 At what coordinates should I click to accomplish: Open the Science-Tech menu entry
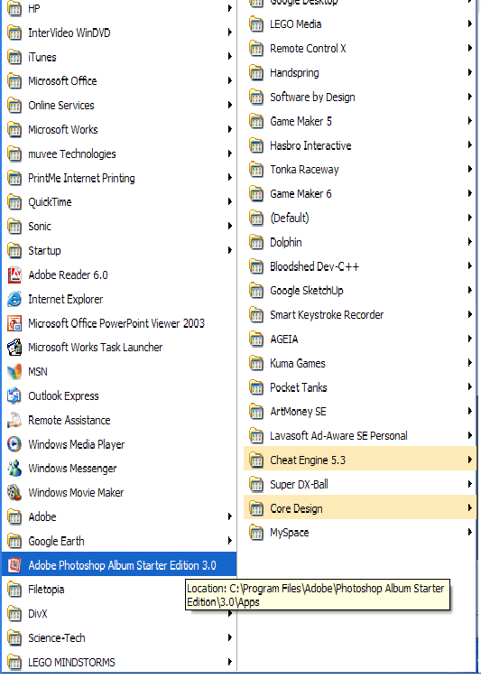(x=119, y=637)
